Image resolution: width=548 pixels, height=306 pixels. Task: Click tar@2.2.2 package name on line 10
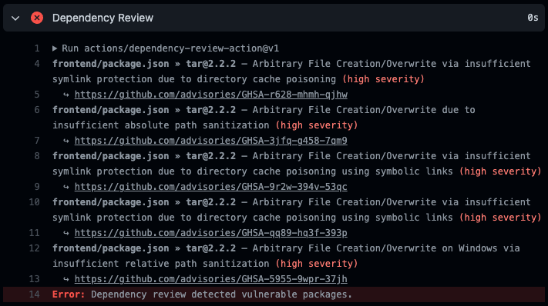[x=210, y=202]
